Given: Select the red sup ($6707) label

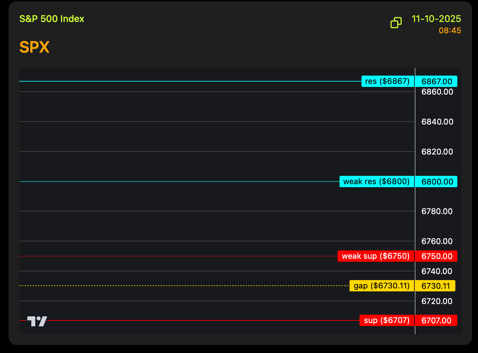Looking at the screenshot, I should pyautogui.click(x=386, y=320).
